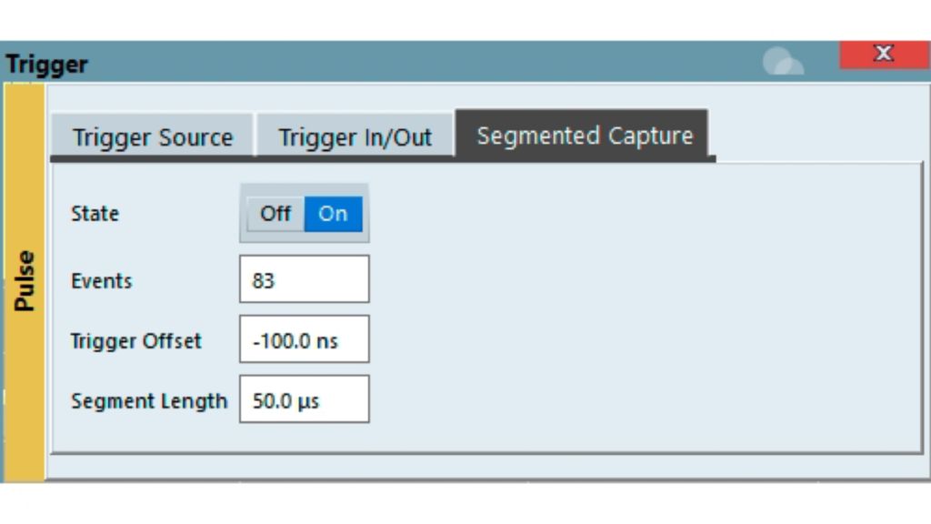Edit the Trigger Offset value field

pos(305,340)
